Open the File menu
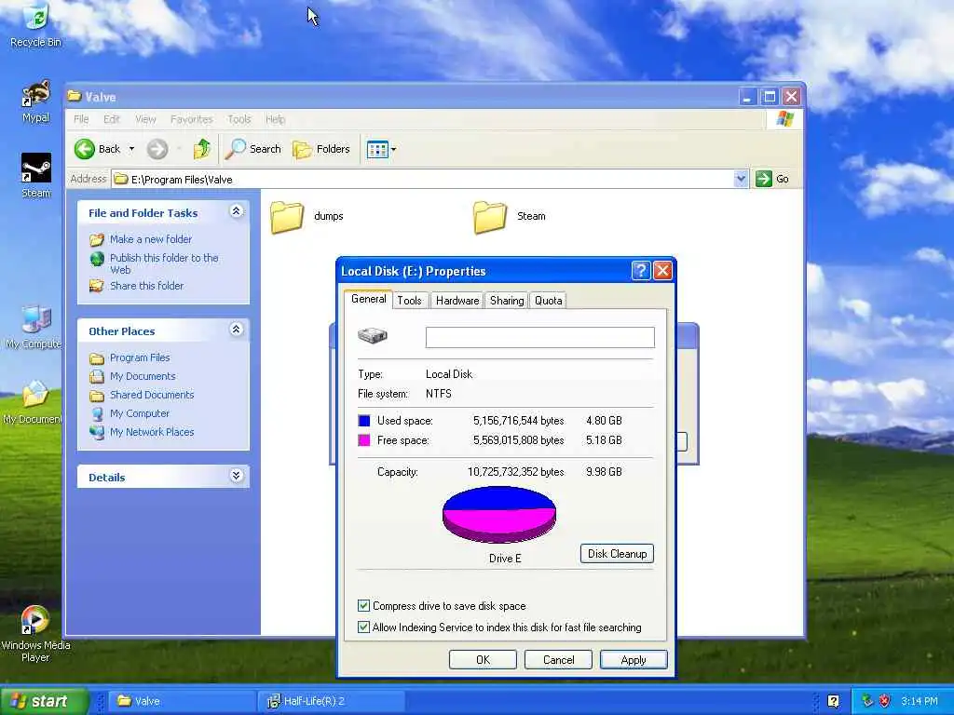Screen dimensions: 954x715 click(81, 119)
